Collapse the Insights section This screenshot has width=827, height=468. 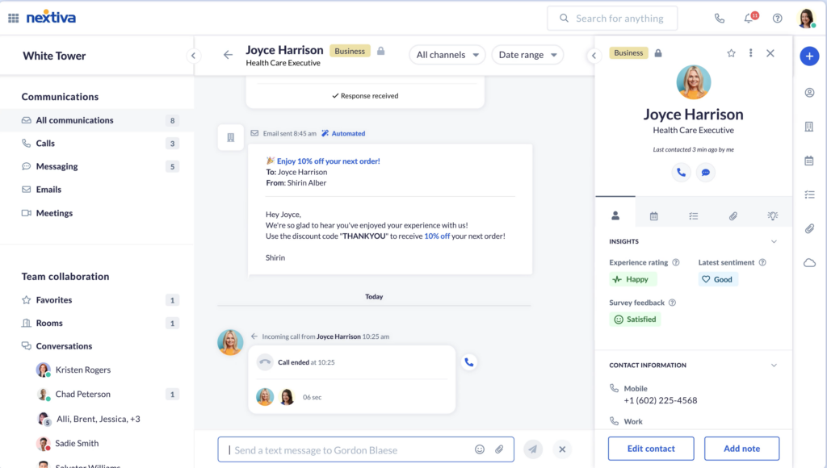(774, 241)
